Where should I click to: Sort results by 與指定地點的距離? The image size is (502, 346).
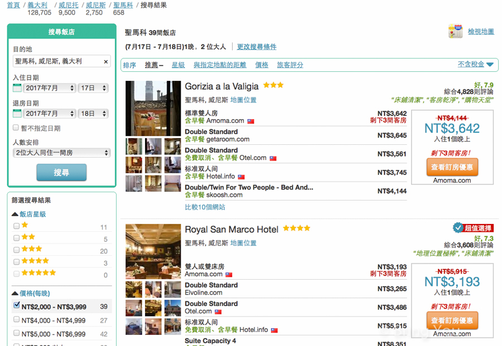(220, 65)
